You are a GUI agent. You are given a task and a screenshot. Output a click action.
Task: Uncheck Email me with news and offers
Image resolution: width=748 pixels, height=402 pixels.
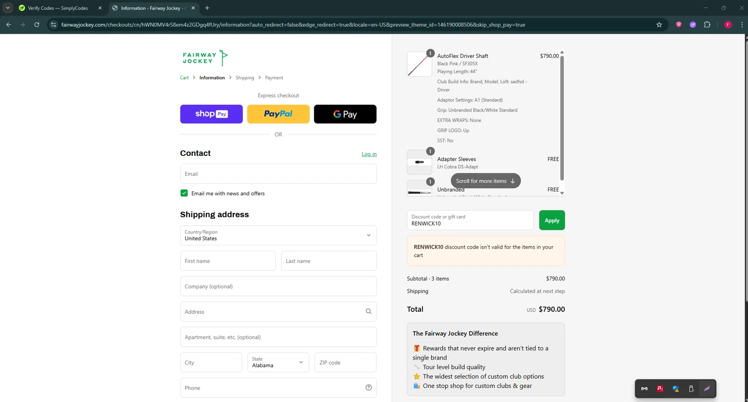pyautogui.click(x=184, y=193)
